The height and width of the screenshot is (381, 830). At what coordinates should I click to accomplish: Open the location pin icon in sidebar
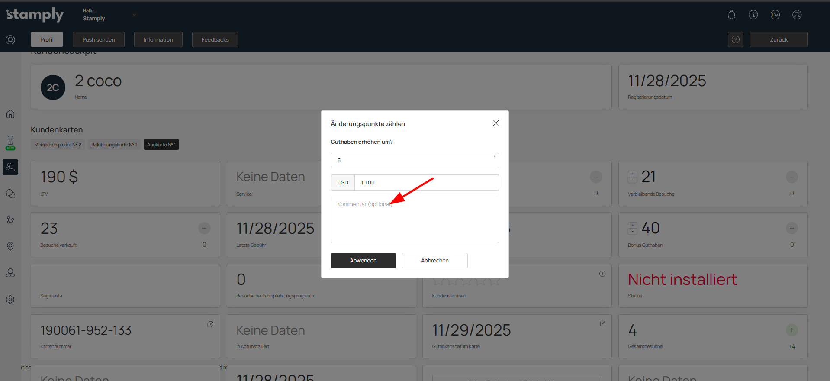point(10,246)
